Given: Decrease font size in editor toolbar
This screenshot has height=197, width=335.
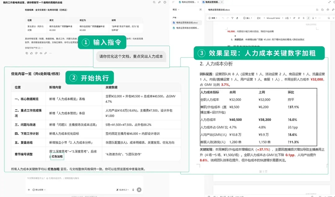Looking at the screenshot, I should [299, 18].
